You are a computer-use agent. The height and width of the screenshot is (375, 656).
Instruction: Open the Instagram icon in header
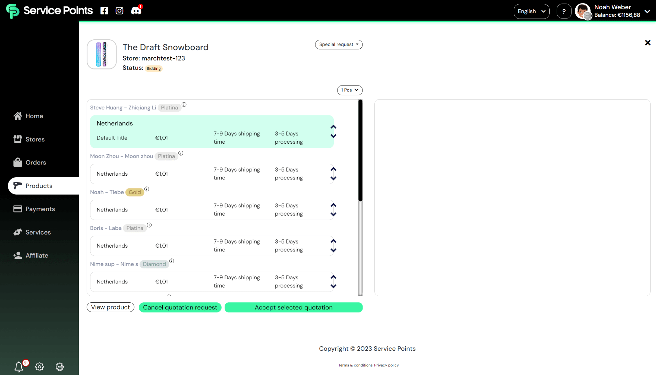click(x=119, y=11)
